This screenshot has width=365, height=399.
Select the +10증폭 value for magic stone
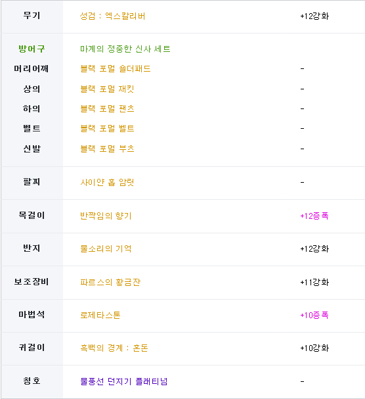[314, 316]
